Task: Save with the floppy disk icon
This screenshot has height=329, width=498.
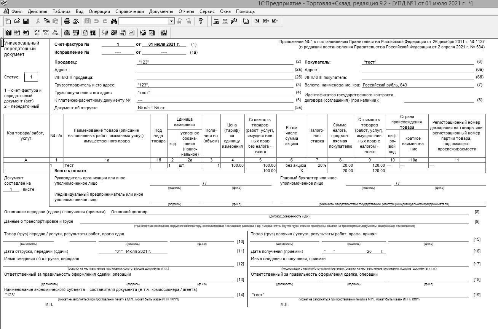Action: tap(26, 21)
